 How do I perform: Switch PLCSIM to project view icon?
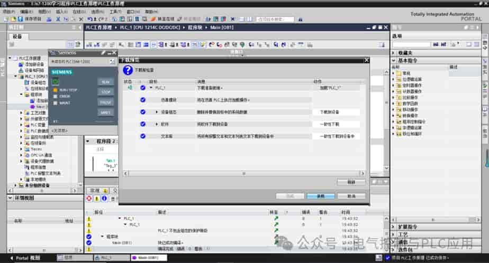tap(112, 62)
